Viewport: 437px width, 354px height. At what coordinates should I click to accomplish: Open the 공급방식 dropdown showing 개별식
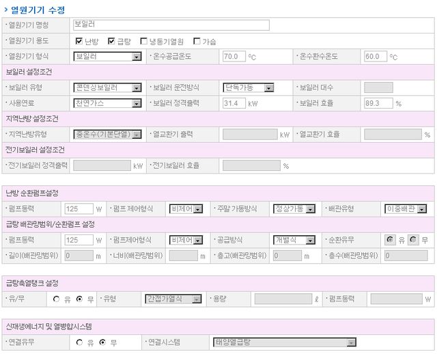point(293,240)
